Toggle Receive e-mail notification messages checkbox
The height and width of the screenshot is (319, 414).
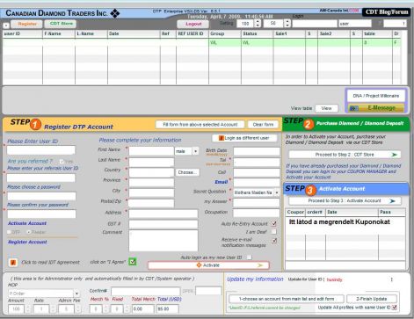click(x=274, y=241)
